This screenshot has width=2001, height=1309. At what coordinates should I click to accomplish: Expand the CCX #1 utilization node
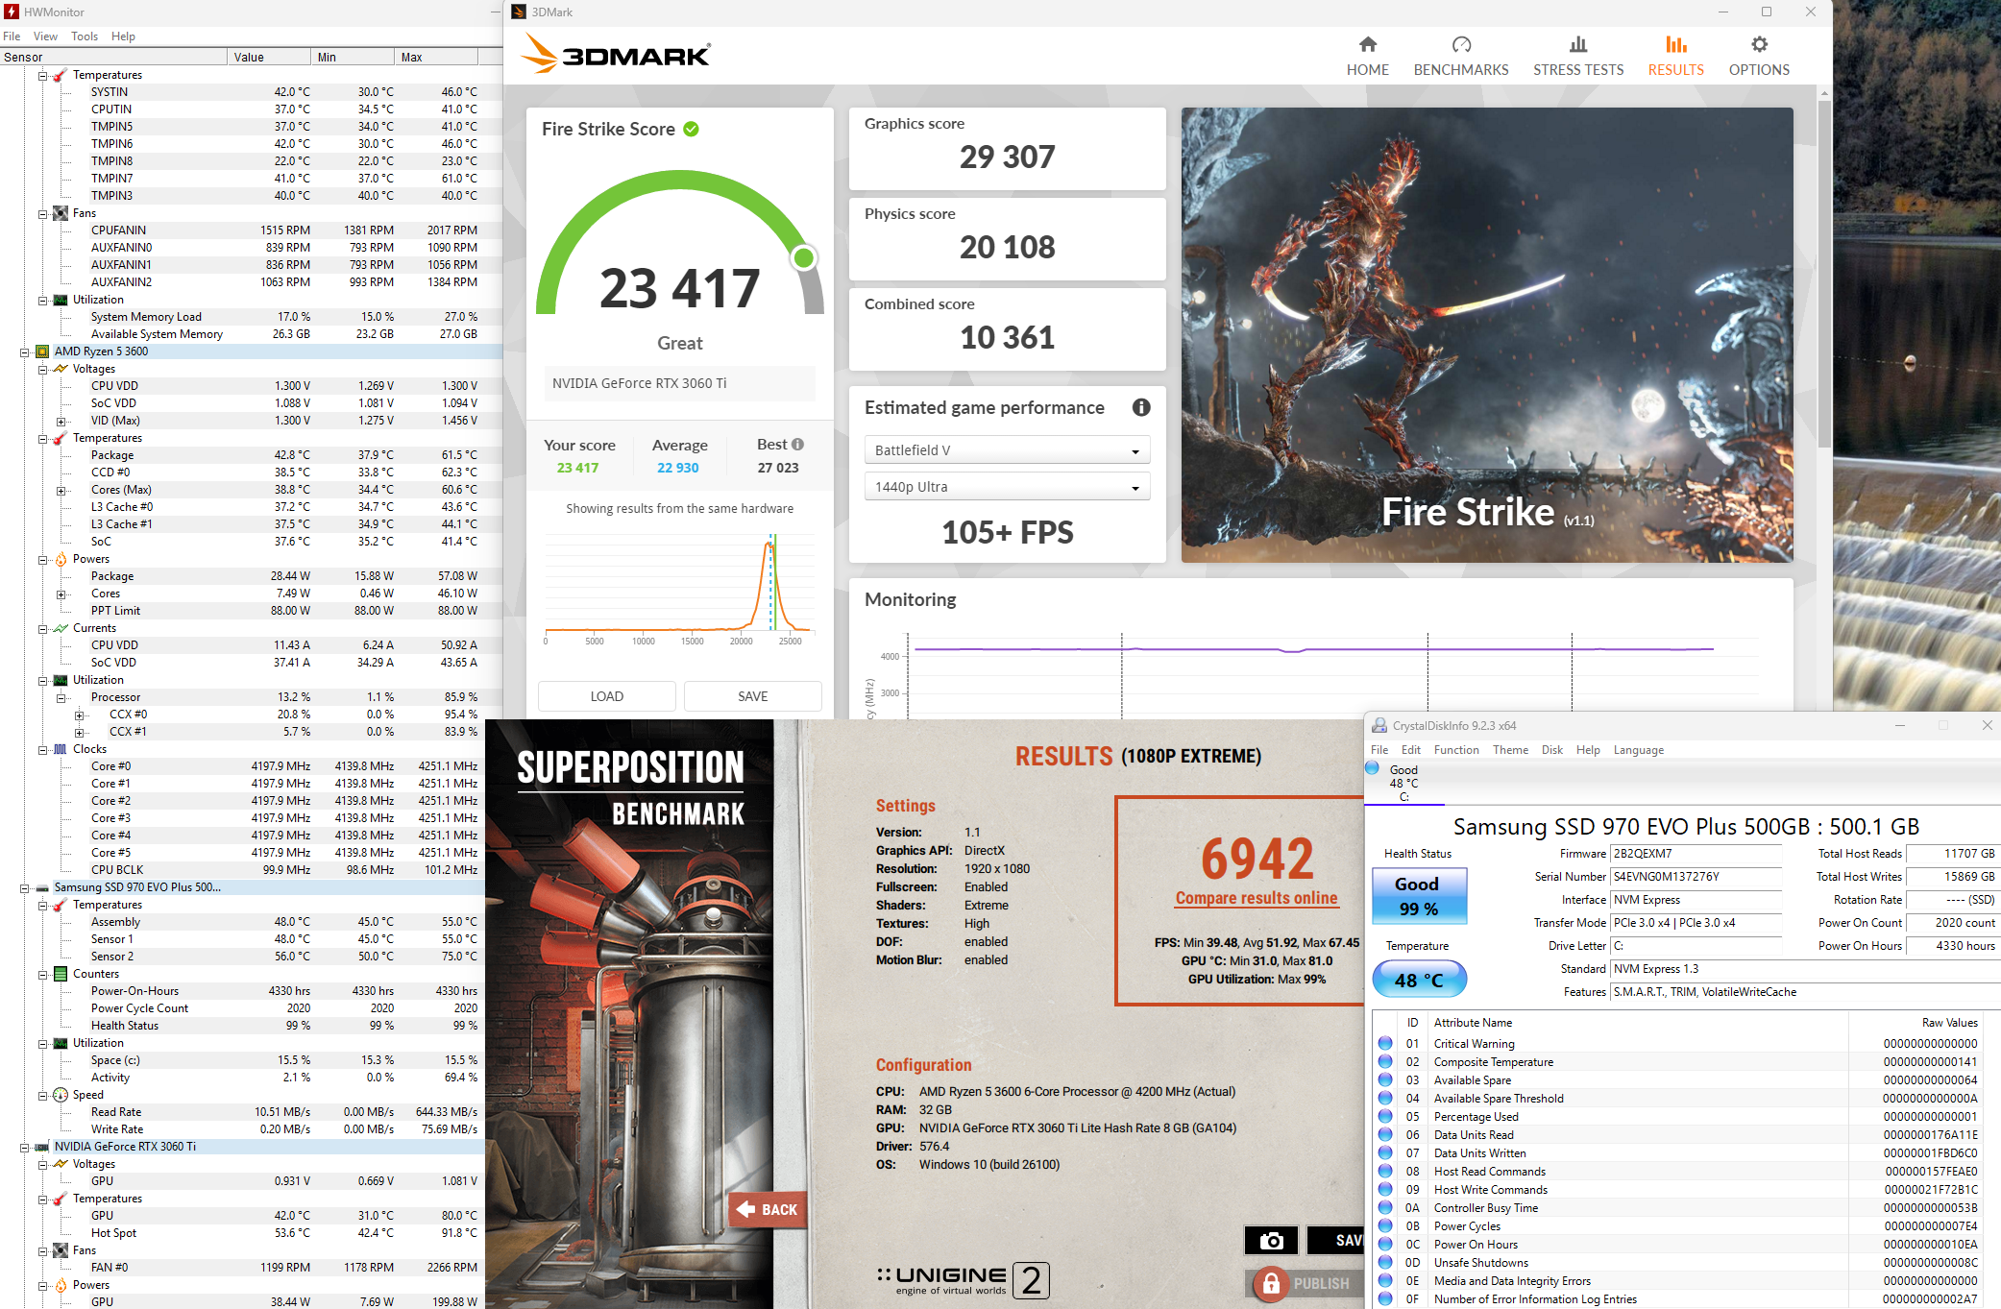coord(80,732)
